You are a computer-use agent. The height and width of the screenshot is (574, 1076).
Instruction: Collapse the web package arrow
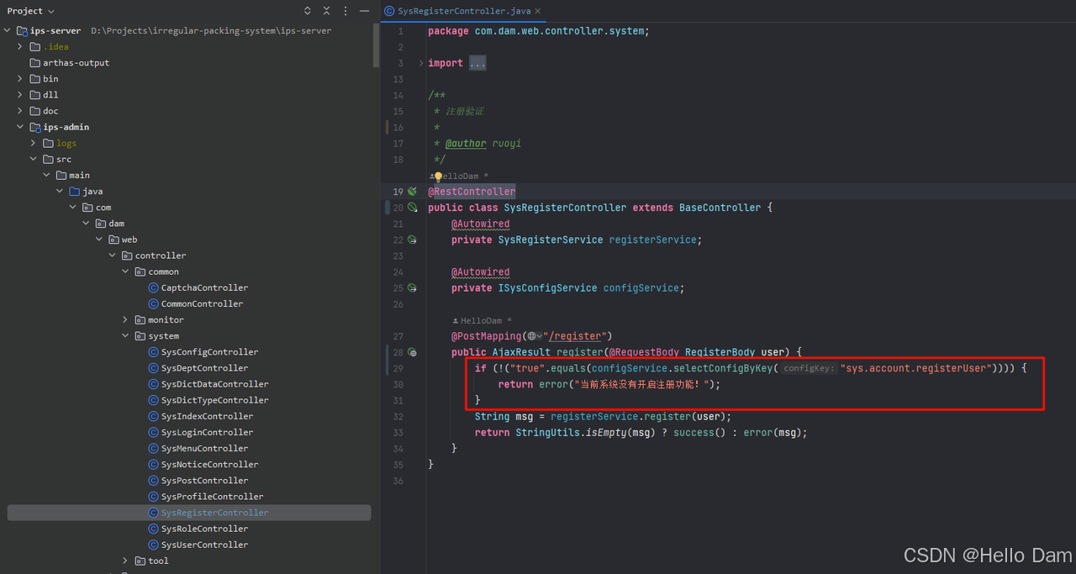(99, 240)
